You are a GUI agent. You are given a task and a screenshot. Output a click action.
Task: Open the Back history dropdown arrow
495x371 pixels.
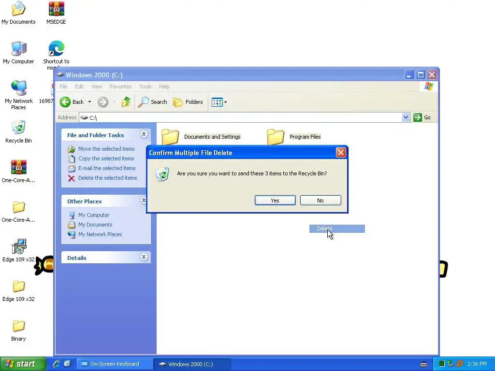[89, 102]
